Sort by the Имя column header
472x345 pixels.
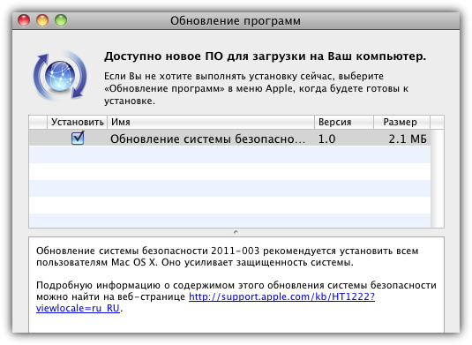pos(211,122)
